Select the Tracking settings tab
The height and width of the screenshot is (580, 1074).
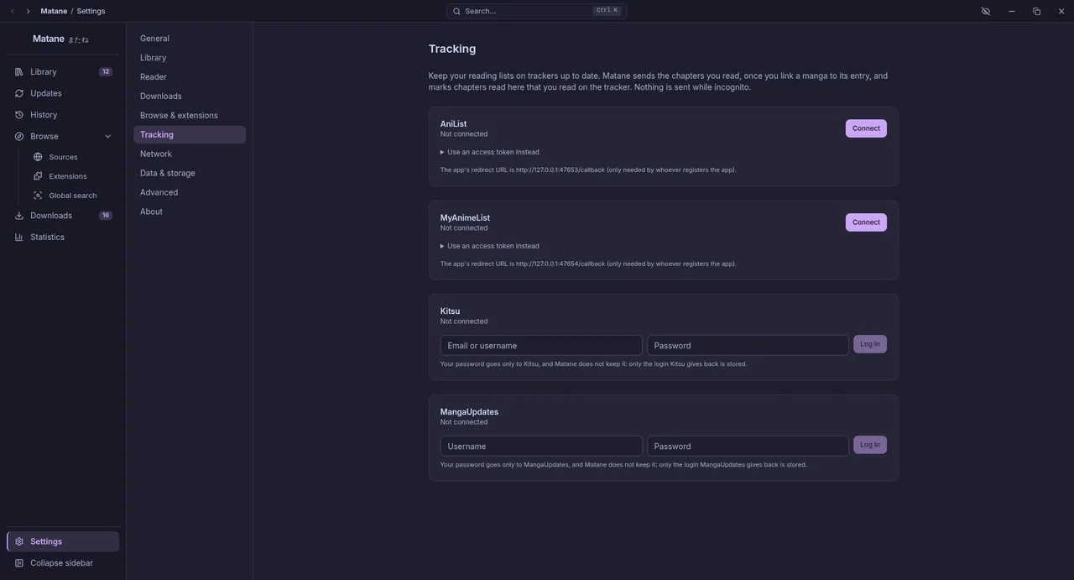pos(190,134)
